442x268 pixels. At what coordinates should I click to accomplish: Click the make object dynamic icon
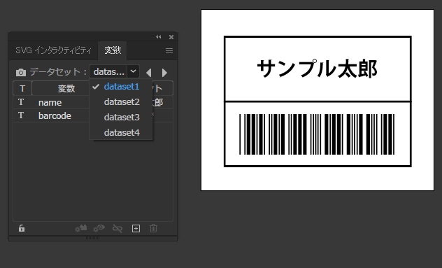click(81, 228)
